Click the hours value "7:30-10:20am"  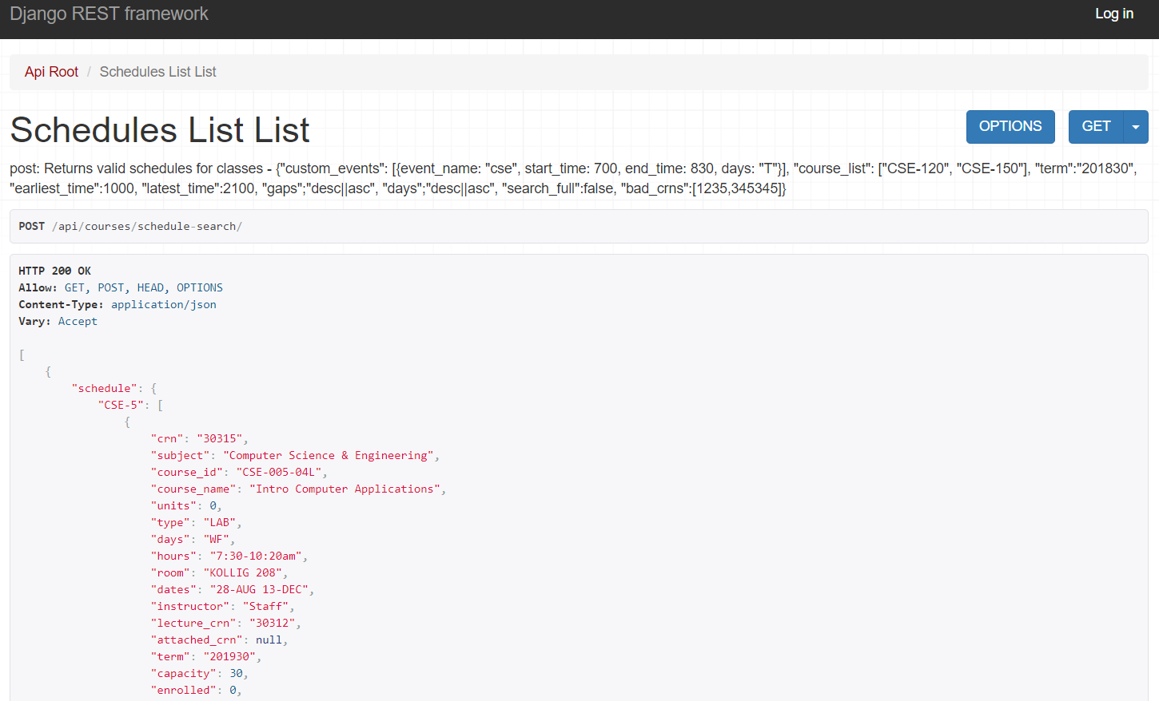pyautogui.click(x=256, y=556)
